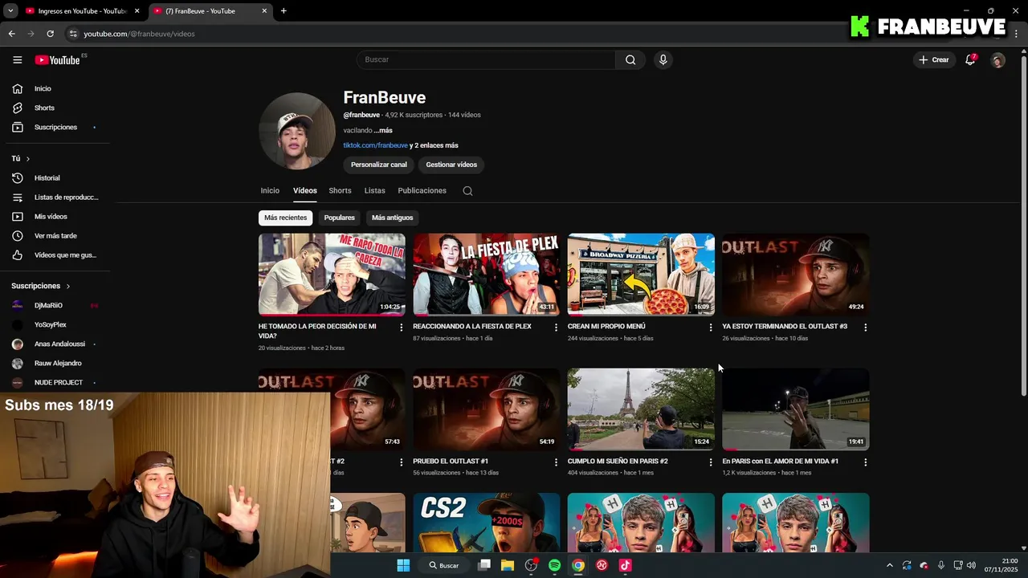Open the Chrome tab search dropdown
This screenshot has width=1028, height=578.
(x=10, y=11)
